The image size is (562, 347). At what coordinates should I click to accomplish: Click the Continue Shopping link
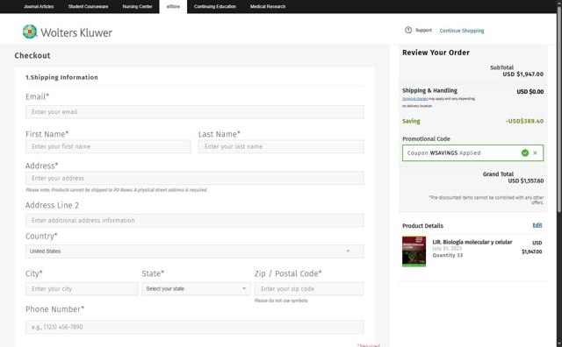coord(462,31)
